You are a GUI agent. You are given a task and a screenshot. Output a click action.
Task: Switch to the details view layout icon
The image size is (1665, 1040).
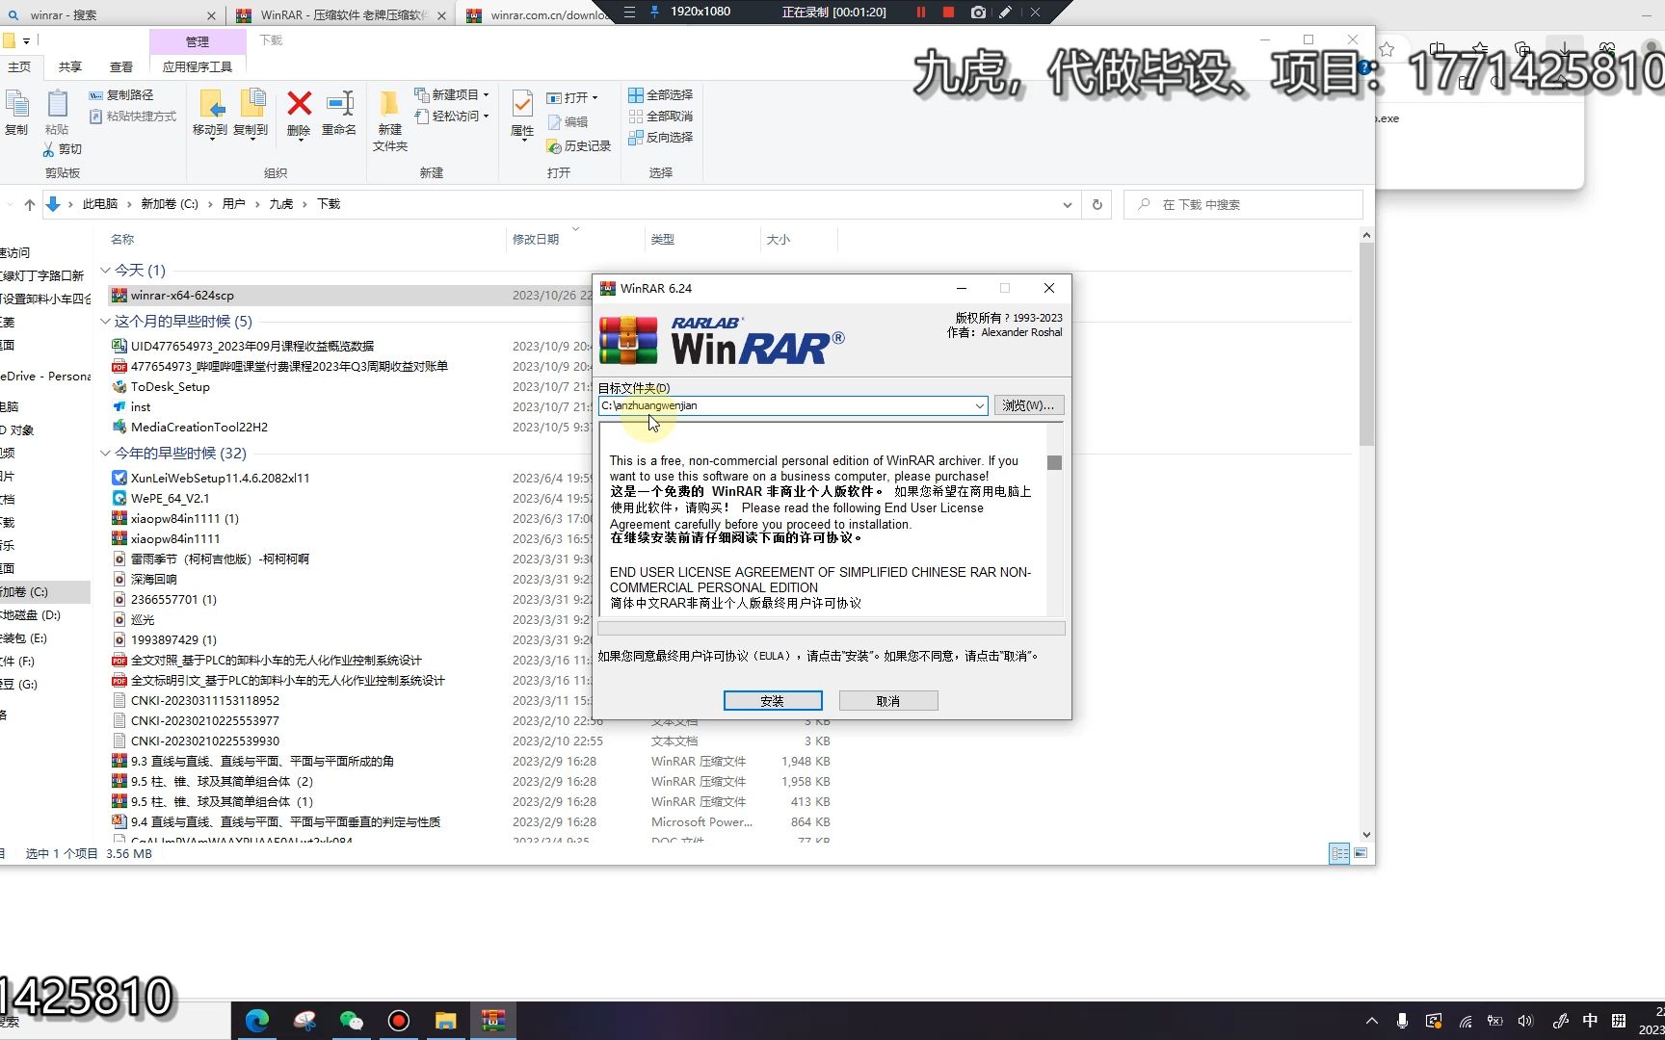click(x=1339, y=853)
